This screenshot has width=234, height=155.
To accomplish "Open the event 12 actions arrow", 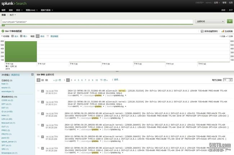I will click(x=42, y=102).
